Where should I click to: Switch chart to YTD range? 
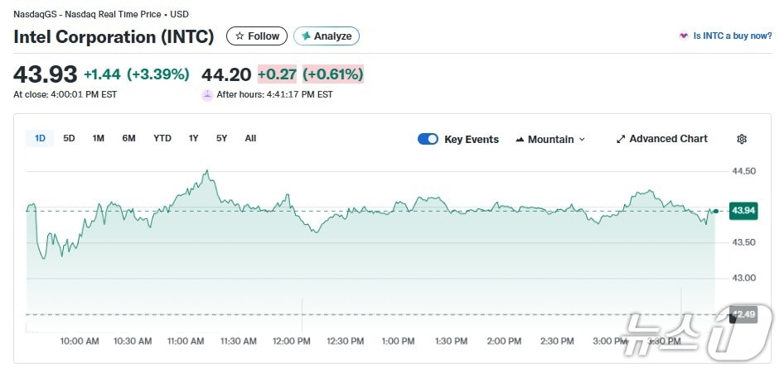click(x=162, y=138)
